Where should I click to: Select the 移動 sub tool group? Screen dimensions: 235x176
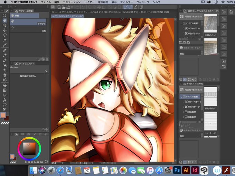25,16
